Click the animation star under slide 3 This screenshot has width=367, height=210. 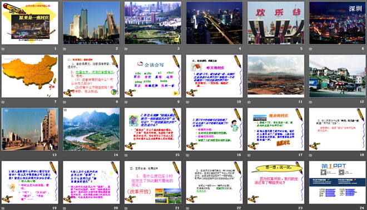coord(126,49)
